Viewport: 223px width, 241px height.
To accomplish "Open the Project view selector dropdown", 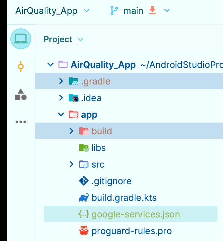I will (x=80, y=40).
